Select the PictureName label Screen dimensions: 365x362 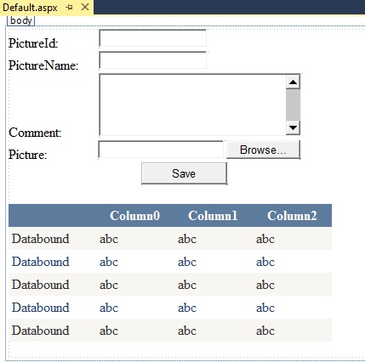pos(43,65)
